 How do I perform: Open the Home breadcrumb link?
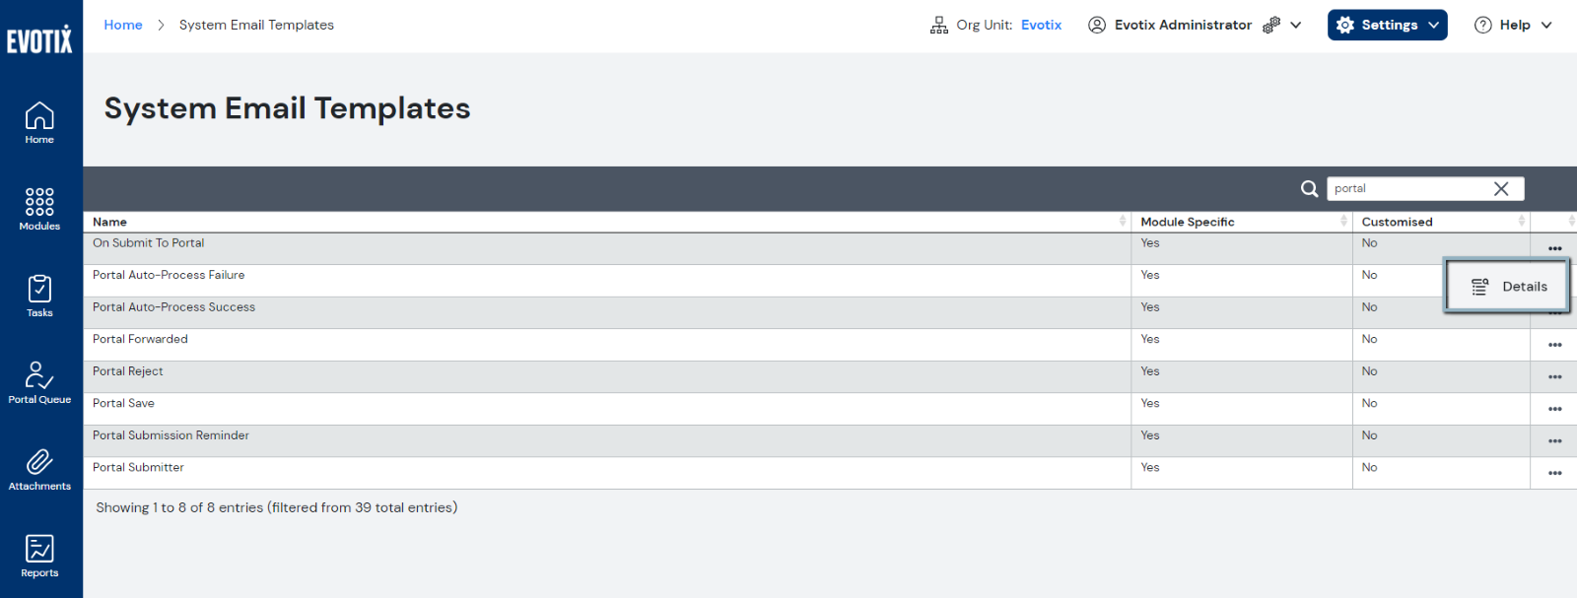click(122, 25)
